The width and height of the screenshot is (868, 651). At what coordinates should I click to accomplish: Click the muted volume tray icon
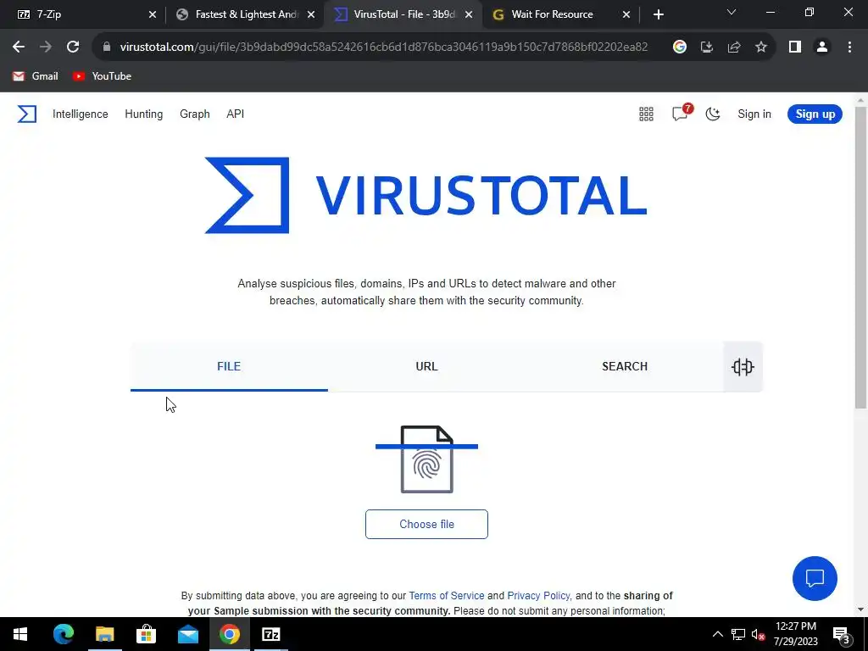(758, 634)
